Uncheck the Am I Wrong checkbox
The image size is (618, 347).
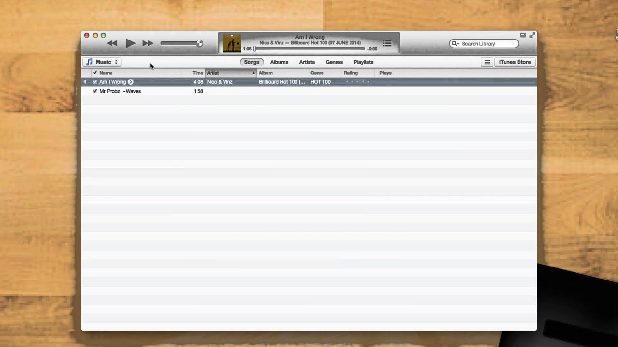point(95,82)
